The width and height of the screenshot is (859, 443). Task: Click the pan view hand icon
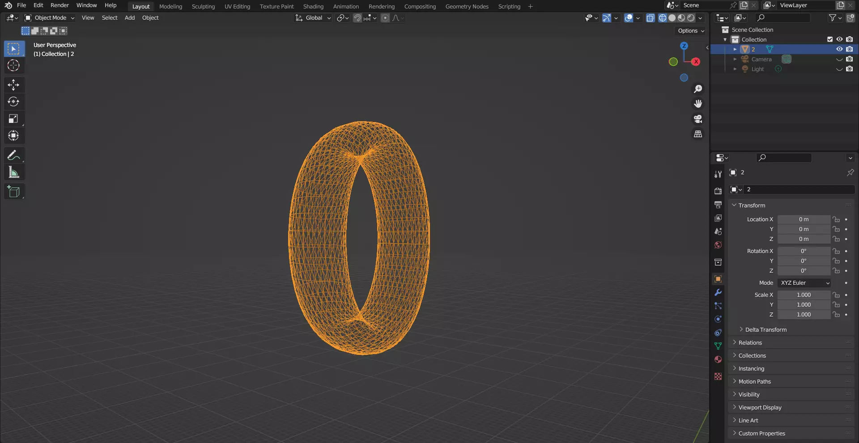click(x=698, y=104)
